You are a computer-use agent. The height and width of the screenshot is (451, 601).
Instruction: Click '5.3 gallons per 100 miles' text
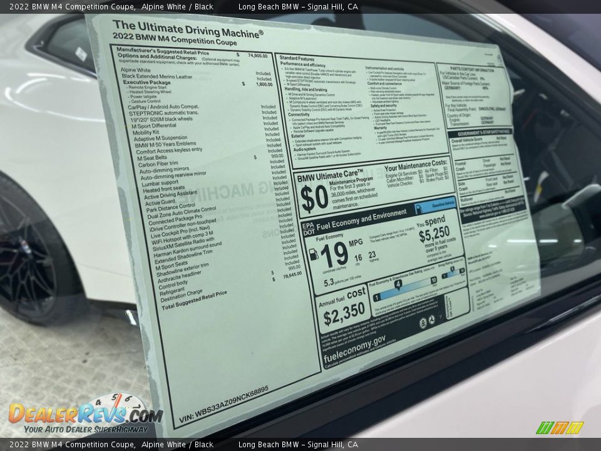coord(342,281)
